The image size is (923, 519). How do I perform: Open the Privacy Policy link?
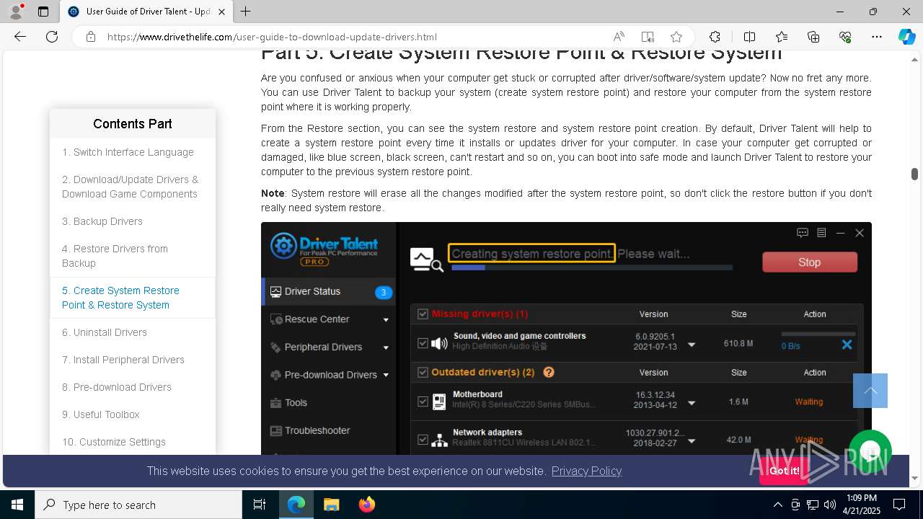(586, 471)
